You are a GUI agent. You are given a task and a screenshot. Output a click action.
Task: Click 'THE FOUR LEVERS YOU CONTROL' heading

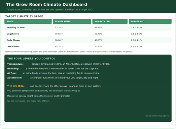click(x=31, y=58)
